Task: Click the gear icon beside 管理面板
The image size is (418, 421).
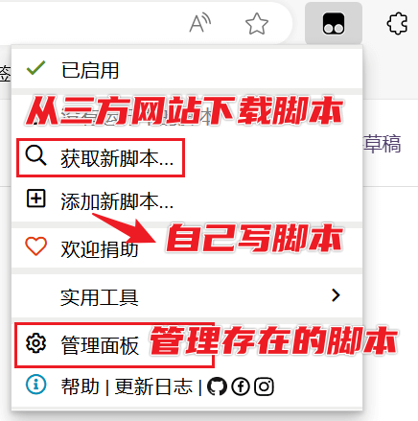Action: point(35,343)
